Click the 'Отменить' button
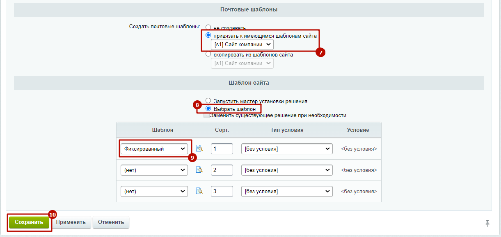The width and height of the screenshot is (501, 237). coord(111,222)
